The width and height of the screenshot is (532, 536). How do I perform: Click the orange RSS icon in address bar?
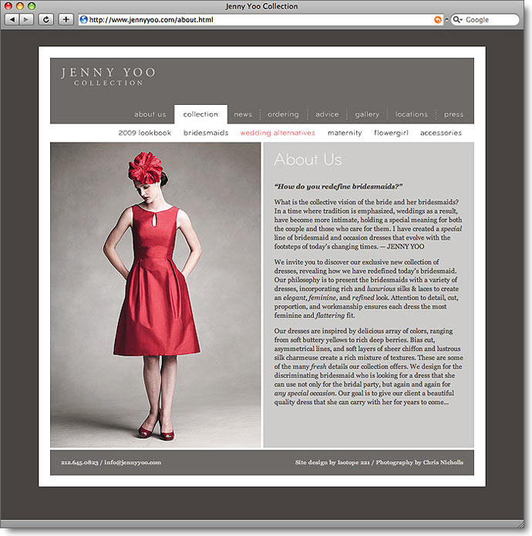pyautogui.click(x=438, y=20)
